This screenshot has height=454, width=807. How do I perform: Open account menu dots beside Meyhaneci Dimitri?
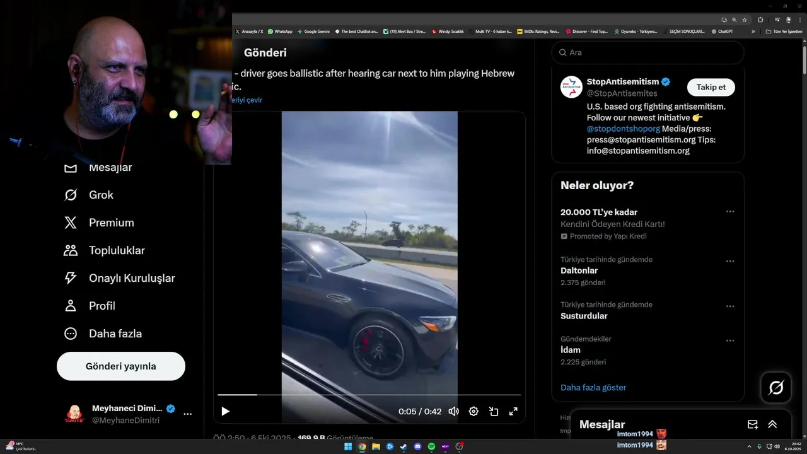pos(187,414)
